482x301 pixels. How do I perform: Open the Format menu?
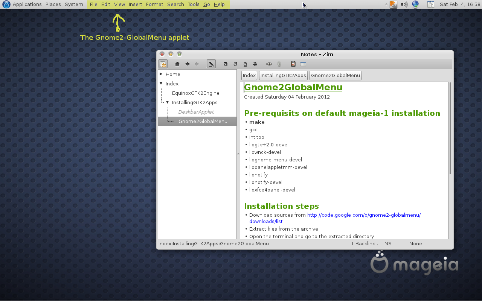154,5
